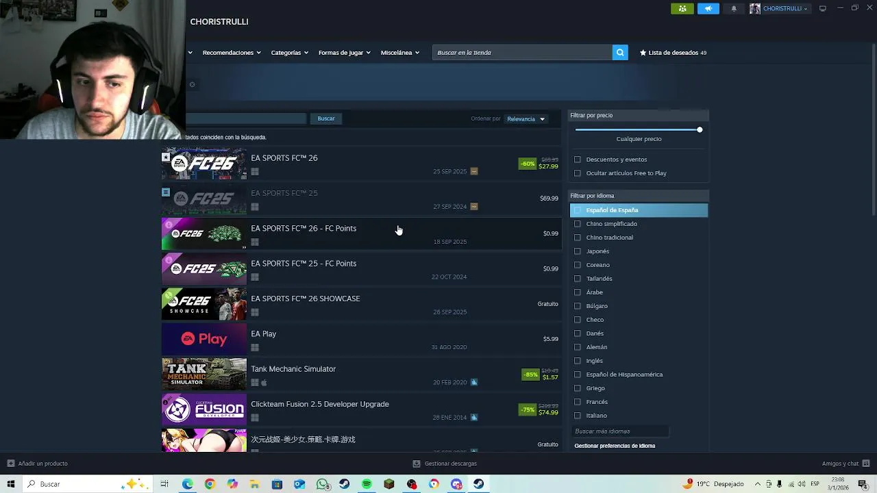Click VR icon on Tank Mechanic Simulator row
The height and width of the screenshot is (493, 877).
point(474,382)
